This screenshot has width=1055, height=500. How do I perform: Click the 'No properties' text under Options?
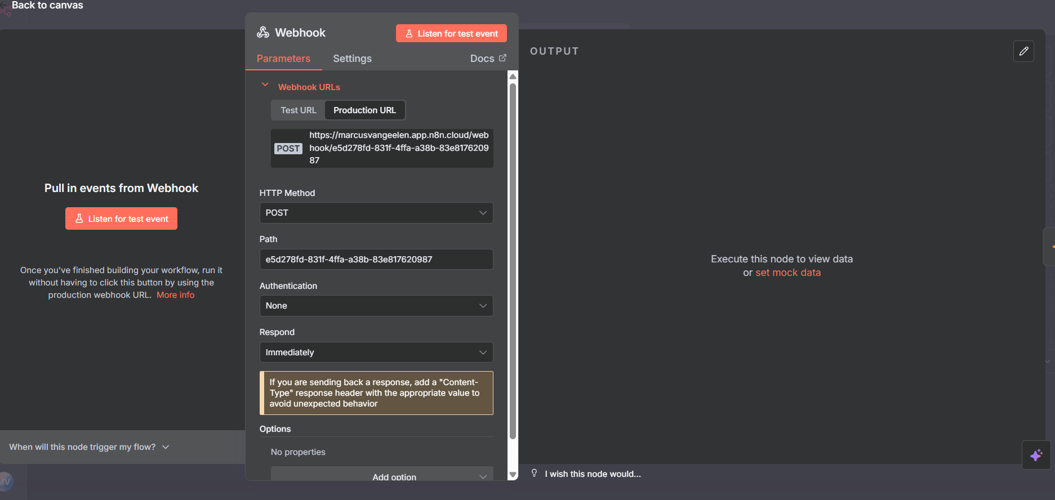[x=298, y=452]
